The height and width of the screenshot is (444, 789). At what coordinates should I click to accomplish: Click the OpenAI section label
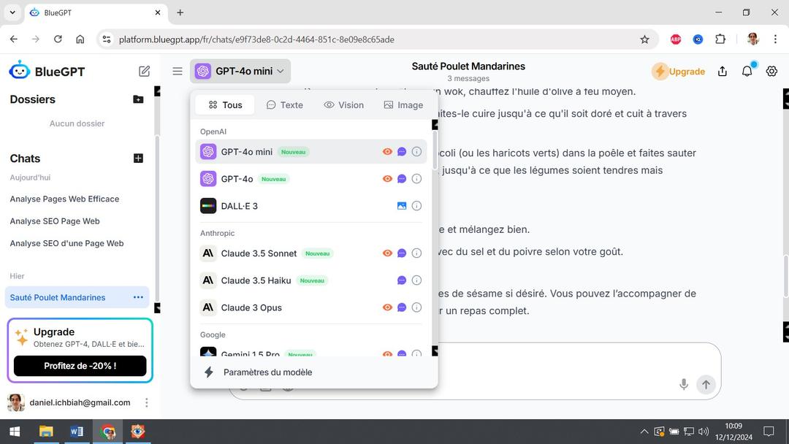coord(213,131)
